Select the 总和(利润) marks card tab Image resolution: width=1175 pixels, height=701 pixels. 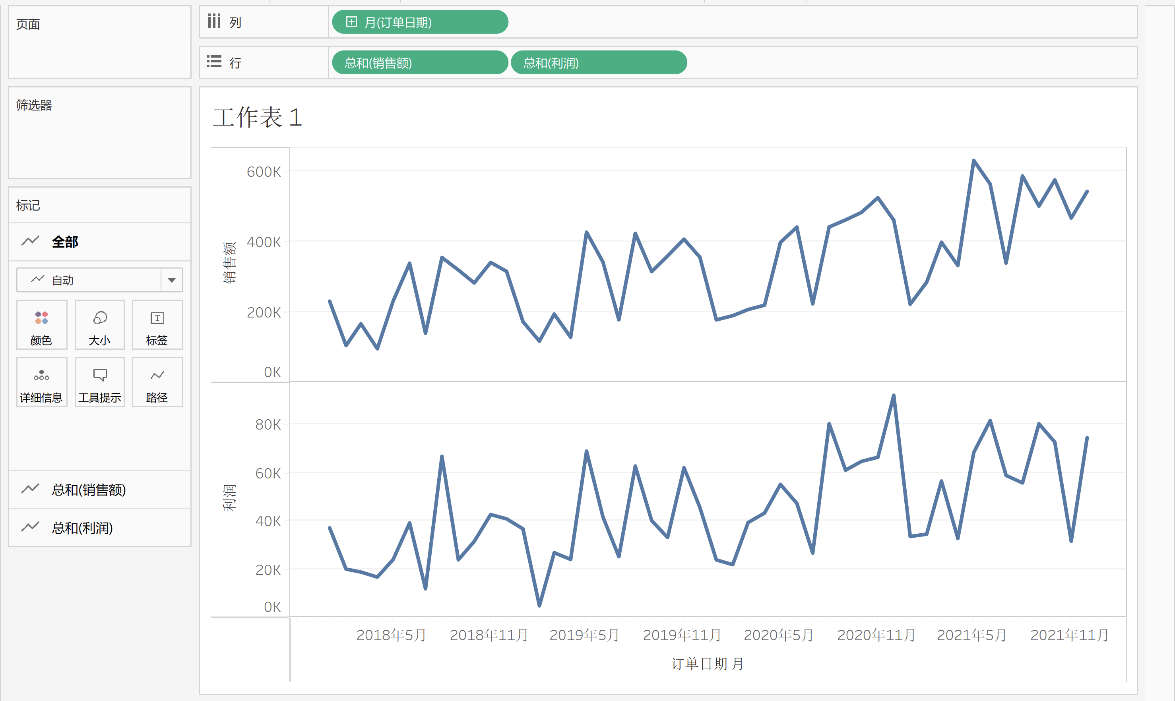[100, 528]
